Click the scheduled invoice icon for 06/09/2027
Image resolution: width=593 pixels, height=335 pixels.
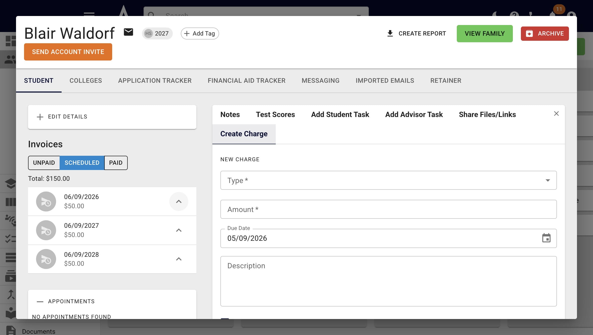46,230
